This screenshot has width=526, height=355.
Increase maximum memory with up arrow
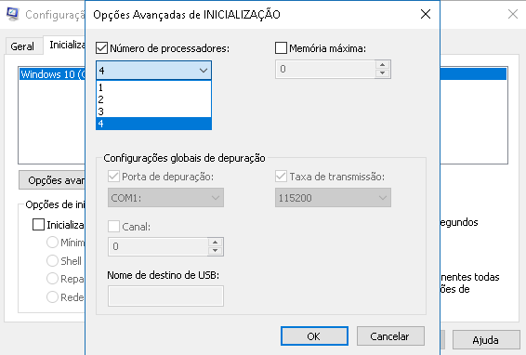[x=383, y=64]
